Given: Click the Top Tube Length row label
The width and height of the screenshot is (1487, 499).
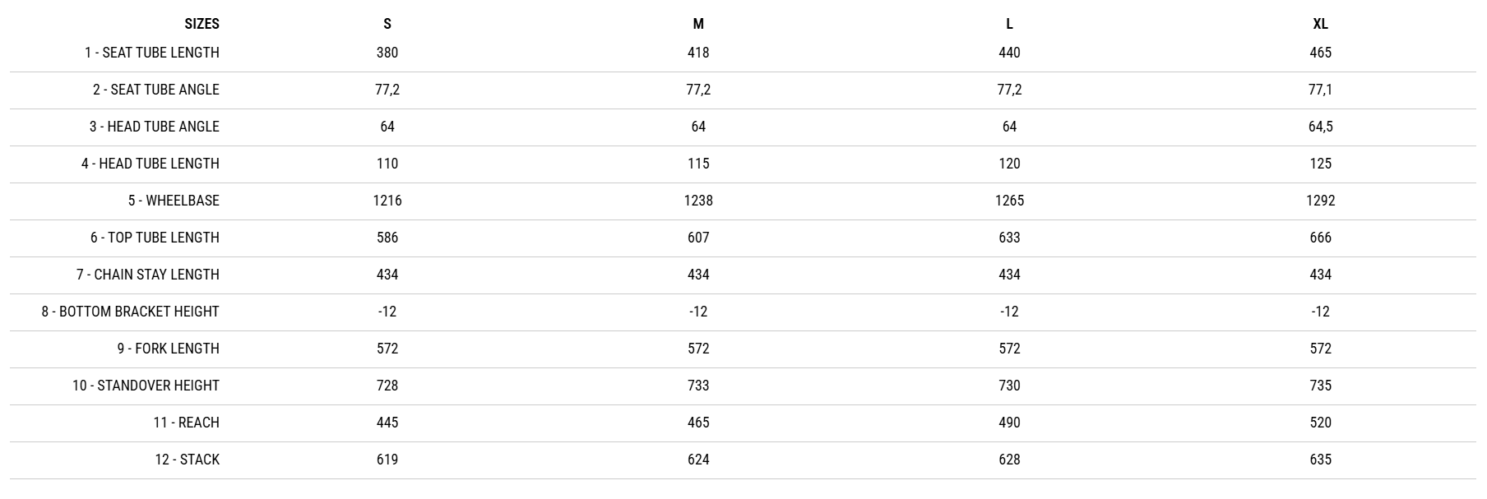Looking at the screenshot, I should click(x=155, y=238).
